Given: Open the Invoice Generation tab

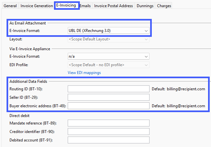Looking at the screenshot, I should 36,6.
